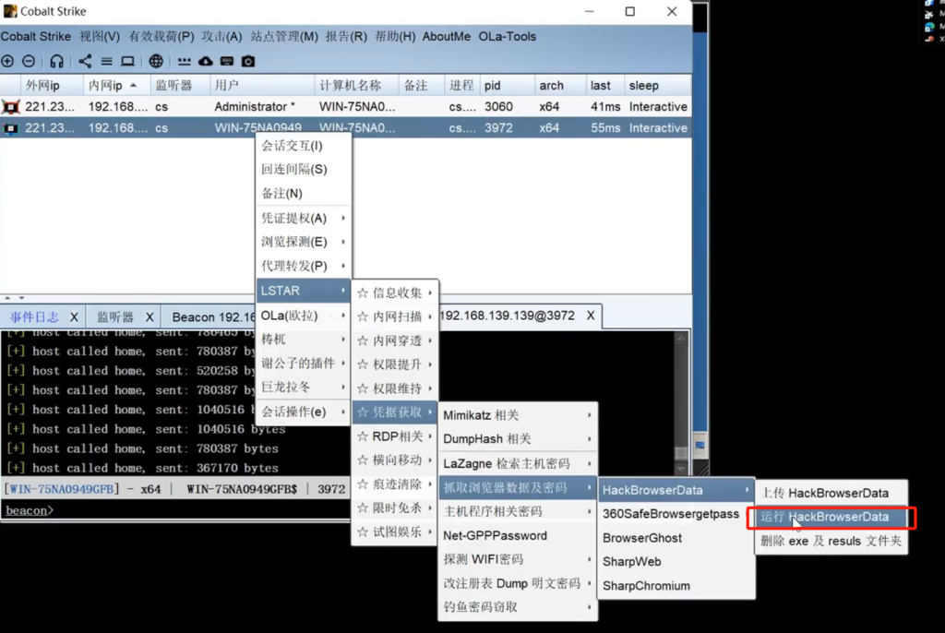The image size is (945, 633).
Task: Select the beacon icon in pid 3060 row
Action: click(x=10, y=107)
